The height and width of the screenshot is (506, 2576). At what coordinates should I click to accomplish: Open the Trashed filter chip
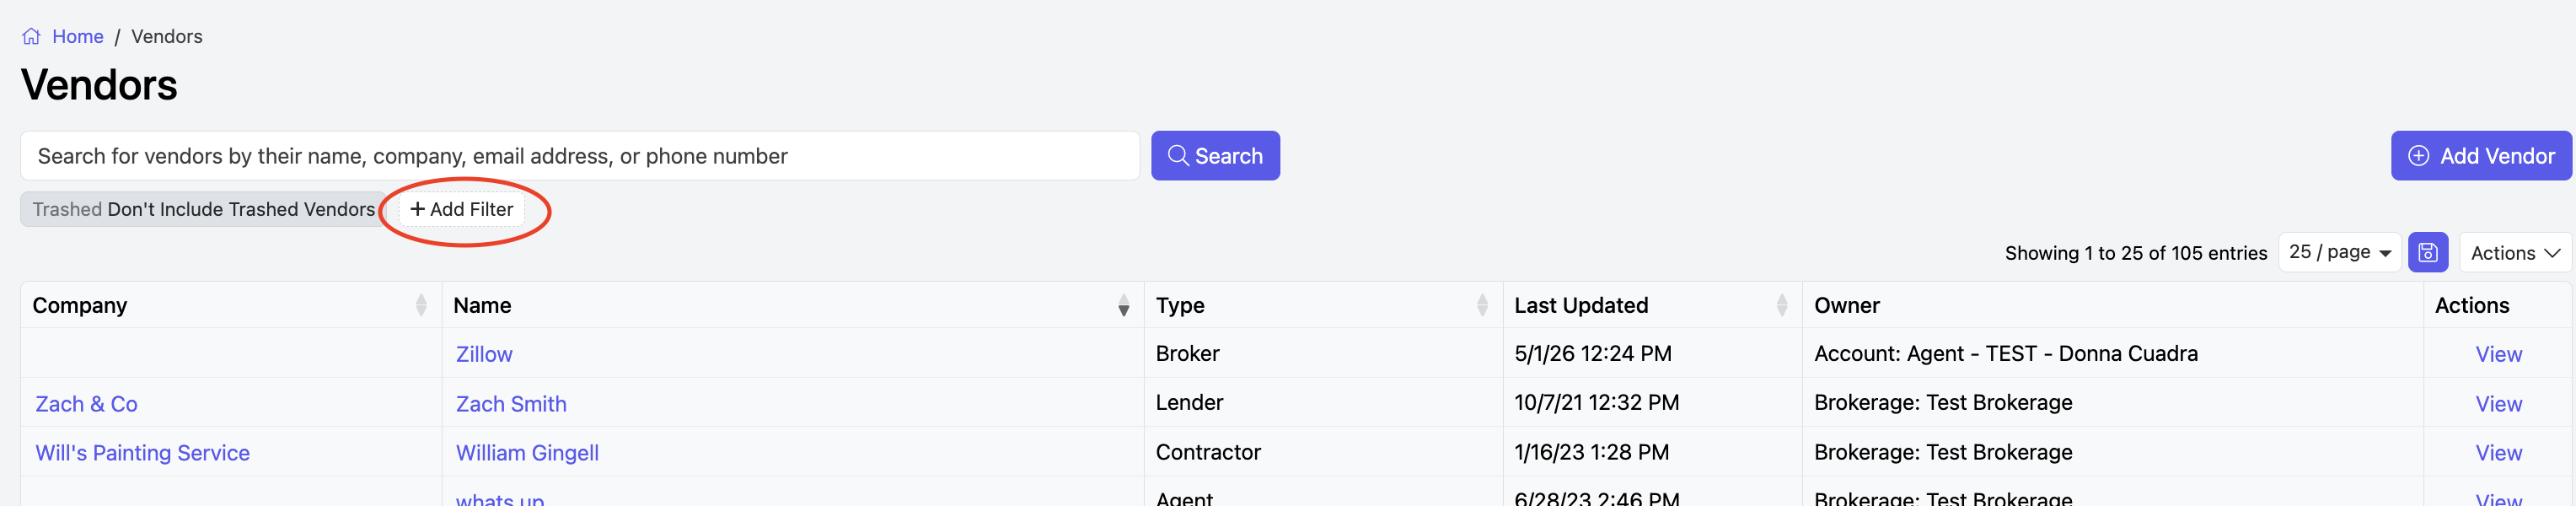tap(203, 209)
